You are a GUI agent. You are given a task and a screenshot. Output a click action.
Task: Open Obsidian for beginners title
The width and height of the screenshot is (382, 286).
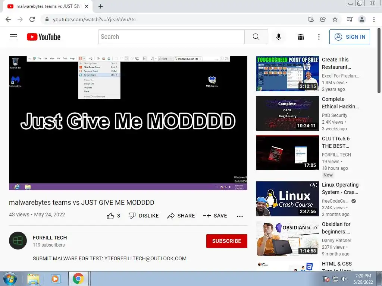[x=336, y=228]
